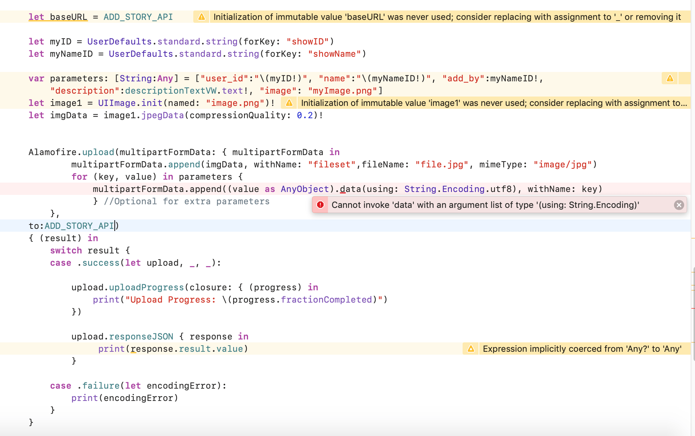Click the "image.png" string in UIImage init
Image resolution: width=695 pixels, height=436 pixels.
pyautogui.click(x=235, y=103)
